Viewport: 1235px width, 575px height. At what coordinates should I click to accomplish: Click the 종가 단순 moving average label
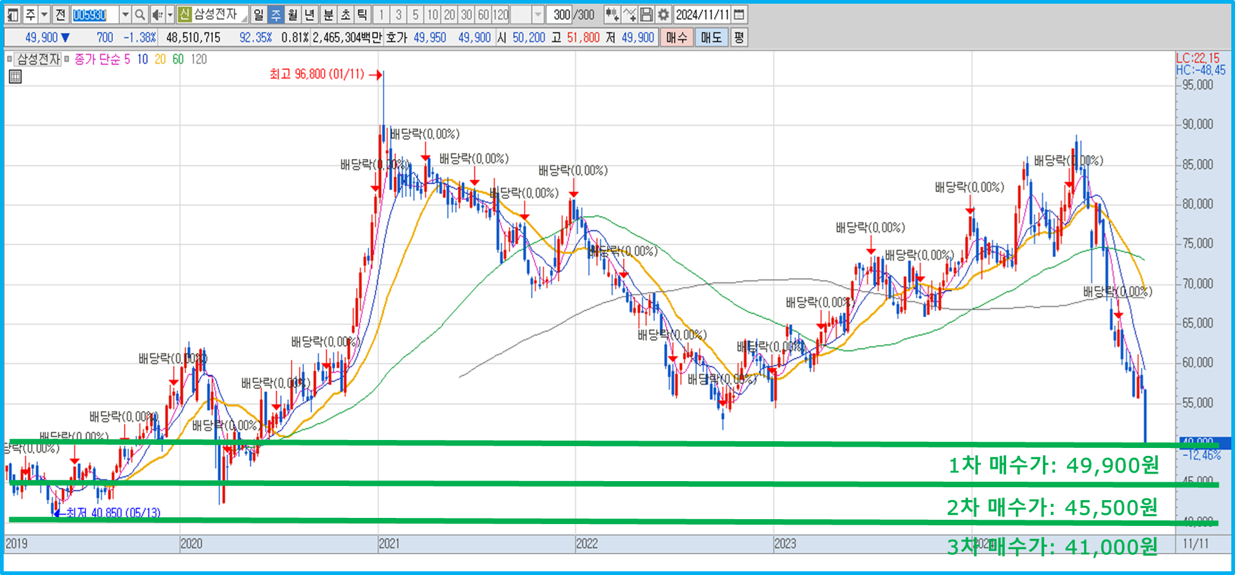click(x=98, y=59)
